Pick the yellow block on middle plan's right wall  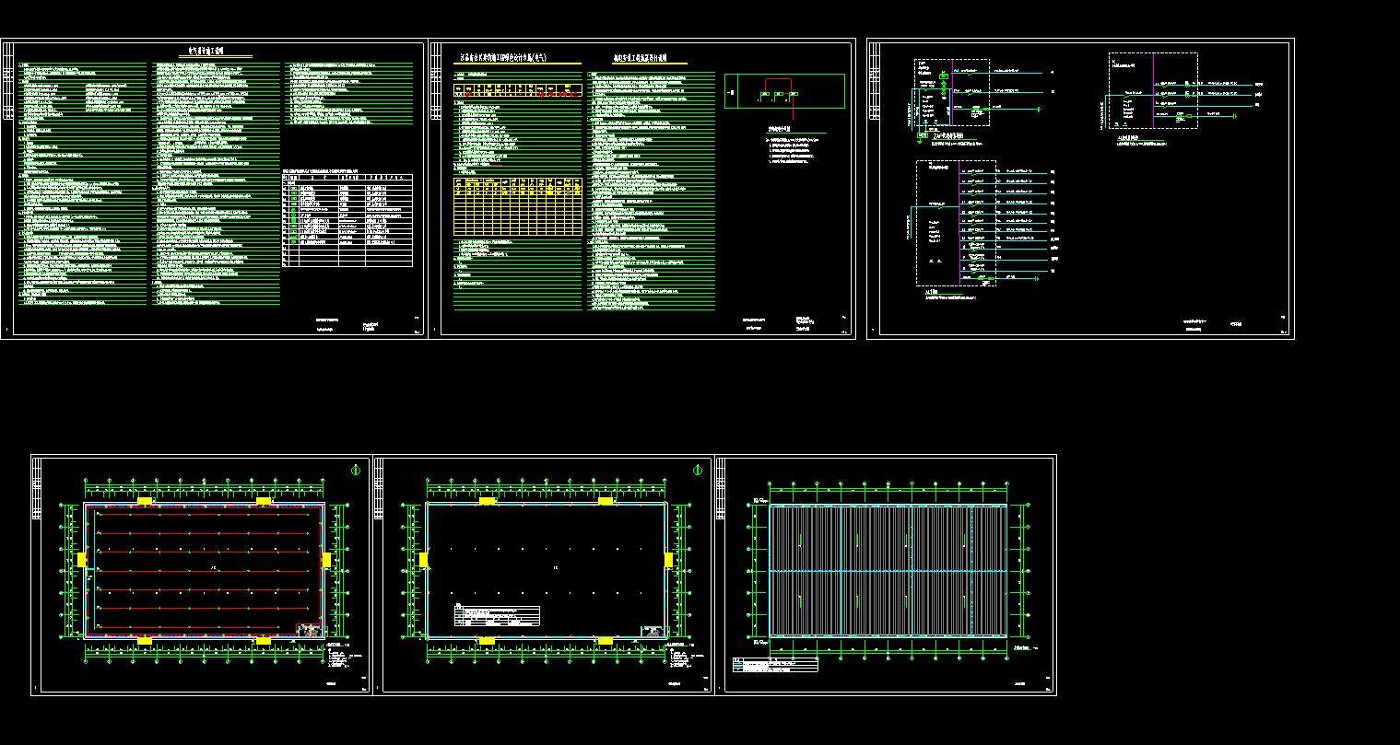(668, 560)
